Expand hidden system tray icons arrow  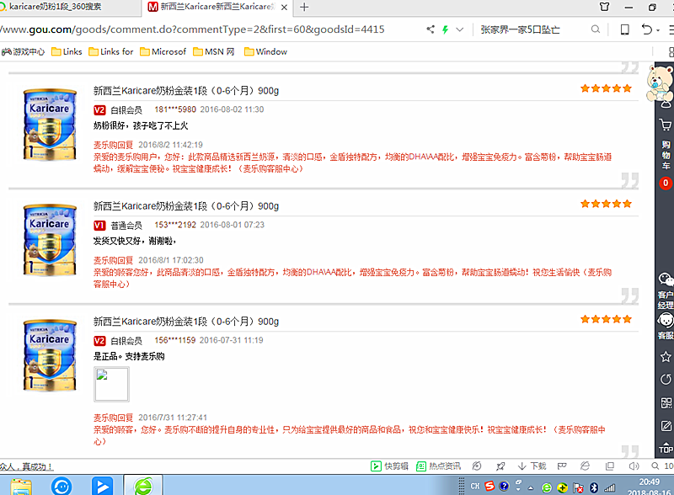point(532,487)
